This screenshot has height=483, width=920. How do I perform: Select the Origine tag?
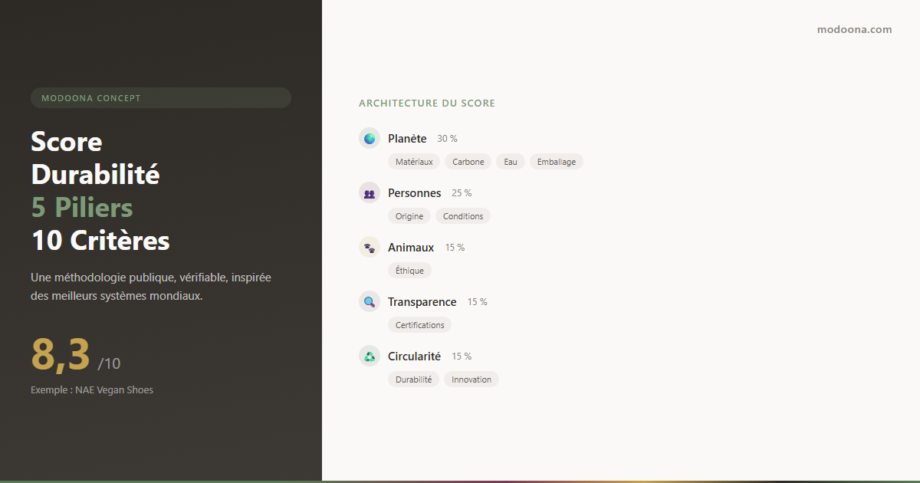[x=409, y=216]
